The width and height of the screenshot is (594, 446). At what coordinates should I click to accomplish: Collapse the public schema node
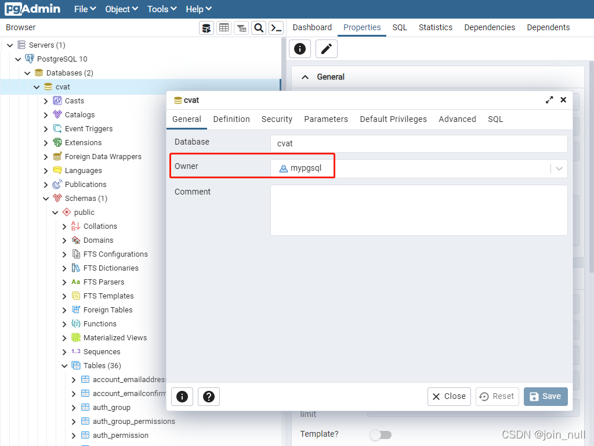tap(55, 213)
